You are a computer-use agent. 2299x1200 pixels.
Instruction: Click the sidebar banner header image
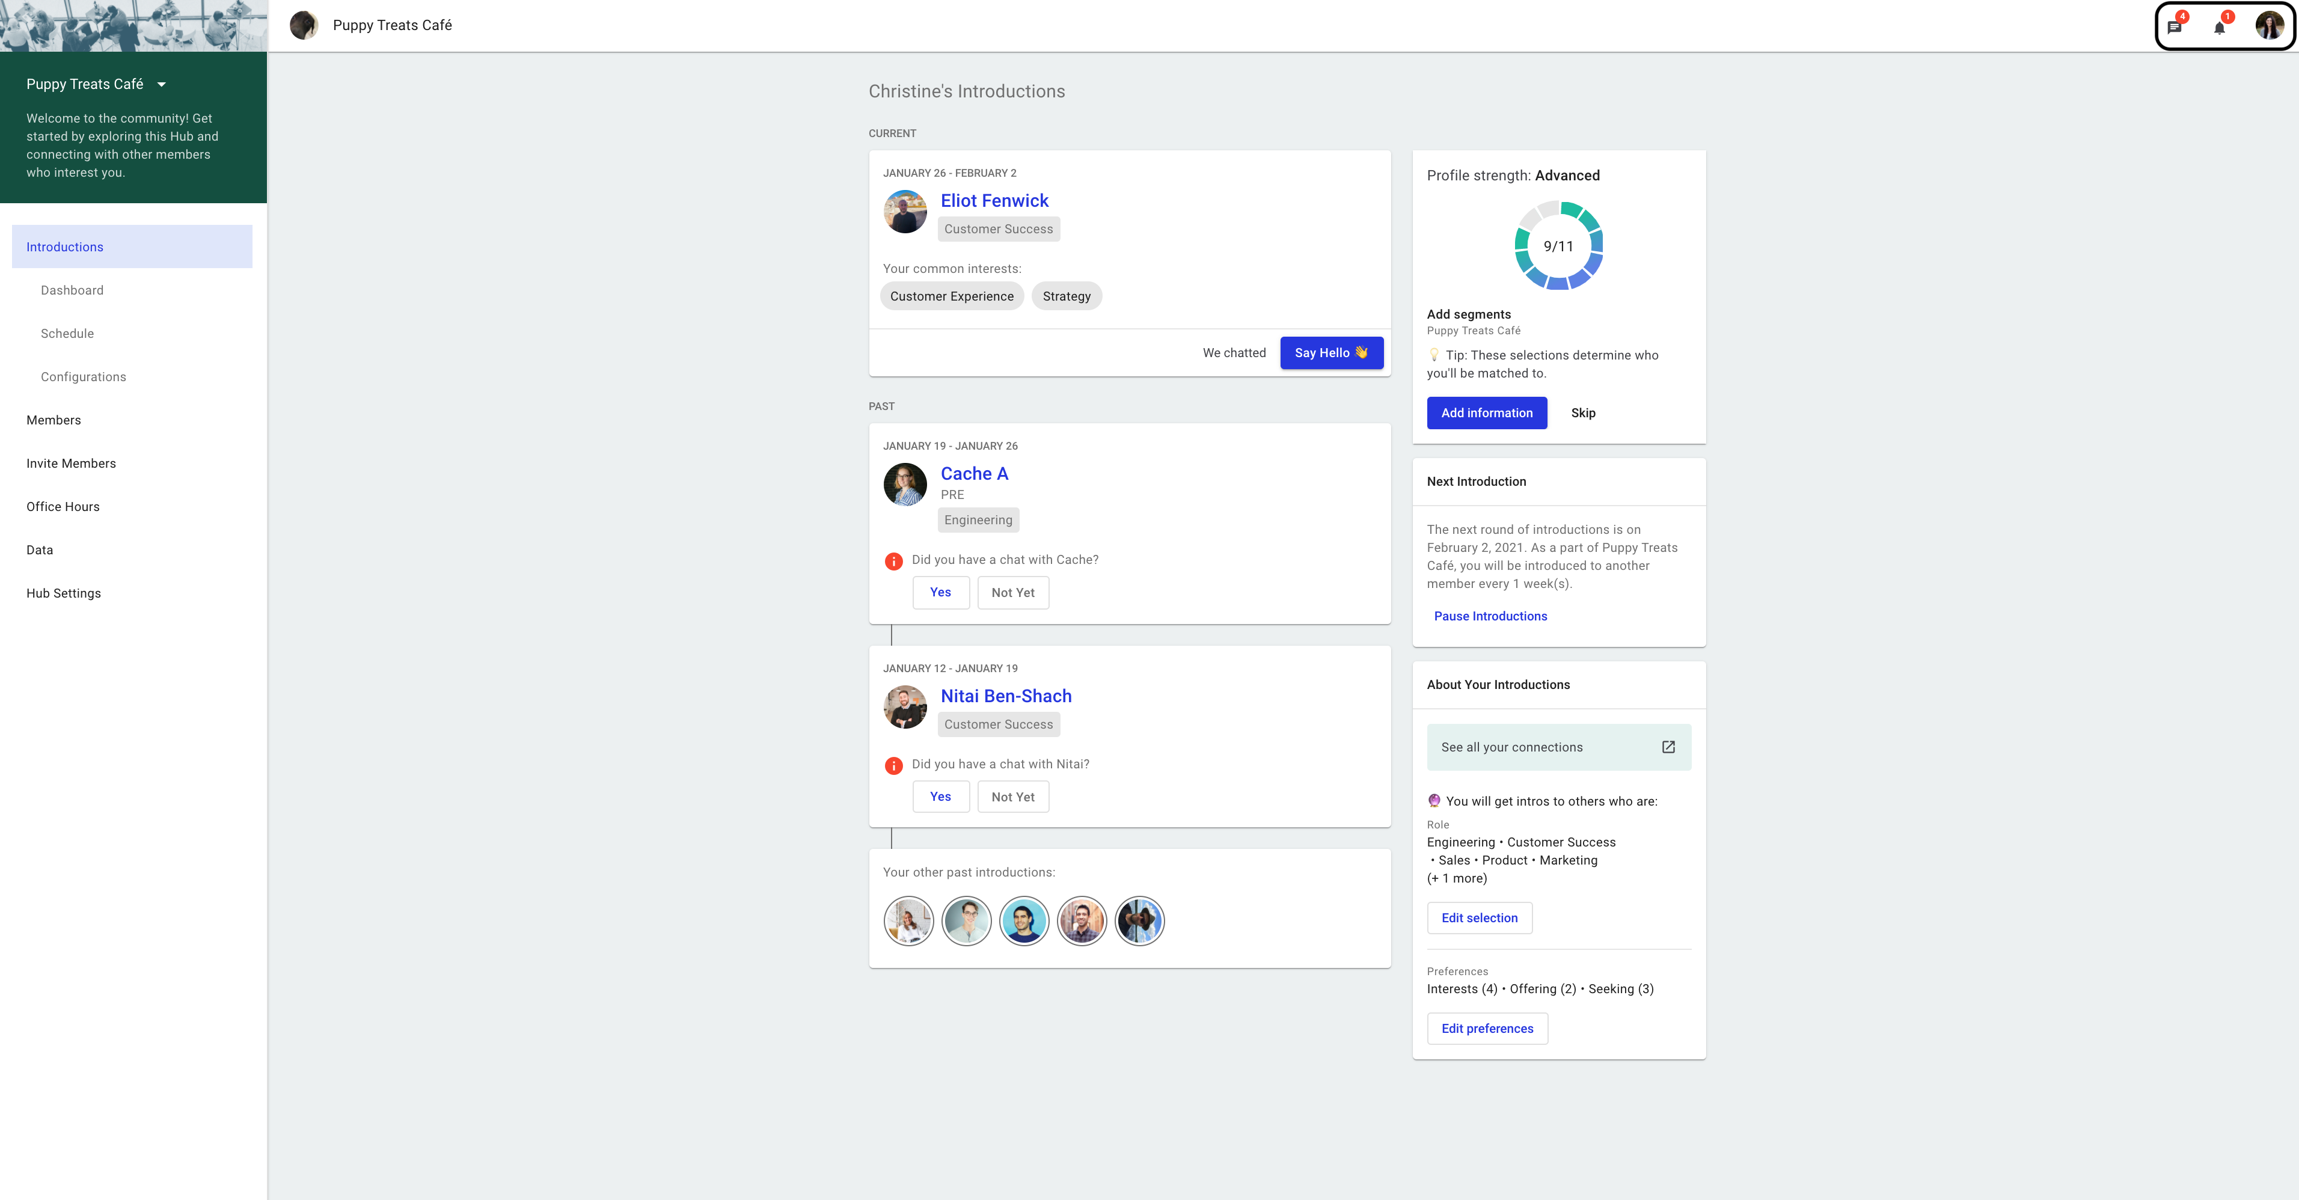click(x=134, y=26)
